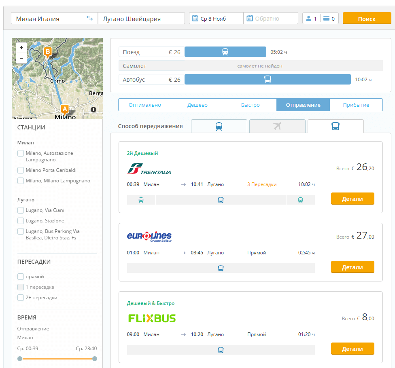The height and width of the screenshot is (368, 395).
Task: Check Milano, Autostazione Lampugnano station
Action: (x=21, y=153)
